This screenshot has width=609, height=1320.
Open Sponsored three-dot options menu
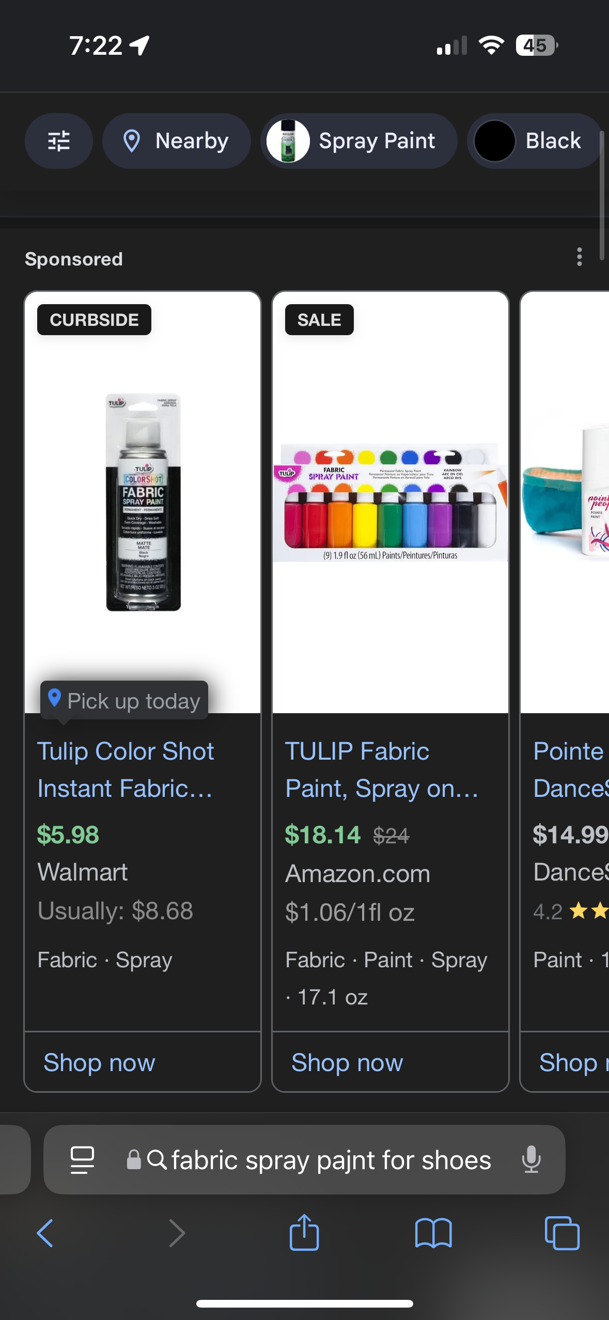tap(580, 257)
